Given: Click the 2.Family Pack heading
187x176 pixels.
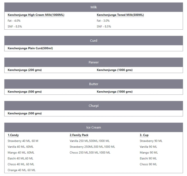Looking at the screenshot, I should click(x=79, y=135).
